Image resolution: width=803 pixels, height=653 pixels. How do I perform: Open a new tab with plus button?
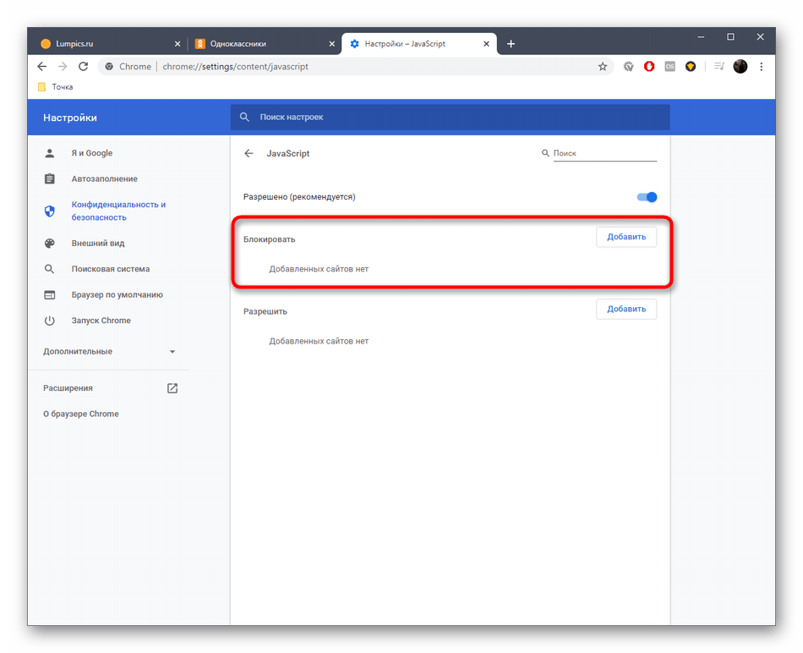coord(511,44)
